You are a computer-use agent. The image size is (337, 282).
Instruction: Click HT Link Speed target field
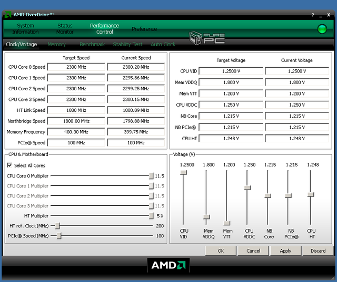[x=76, y=110]
